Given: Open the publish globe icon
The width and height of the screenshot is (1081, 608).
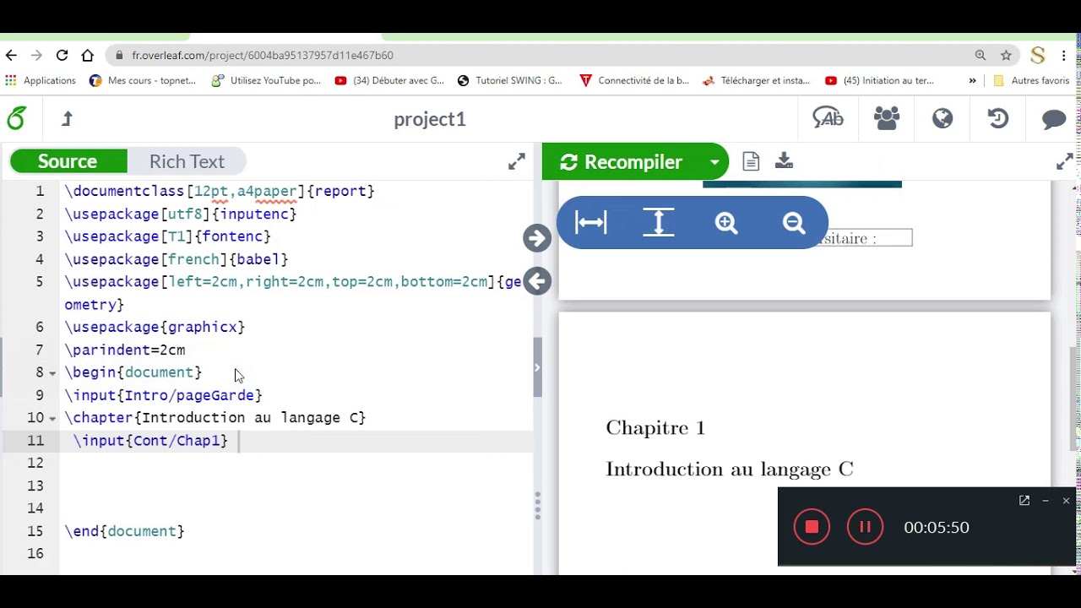Looking at the screenshot, I should pos(942,118).
